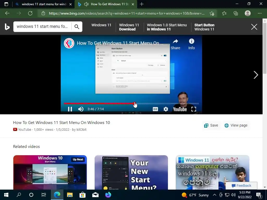Open Windows 10 Start Menu Up Next thumbnail
Screen dimensions: 267x200
50,172
